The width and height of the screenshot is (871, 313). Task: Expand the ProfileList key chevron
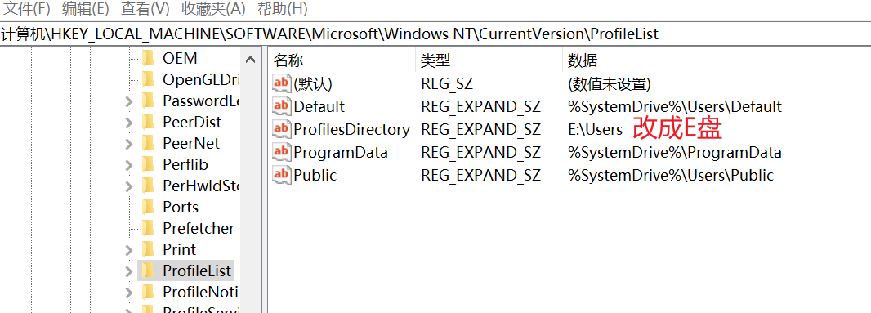point(129,271)
